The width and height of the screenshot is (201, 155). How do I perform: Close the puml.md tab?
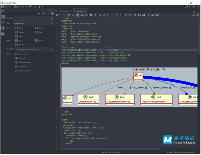pyautogui.click(x=85, y=11)
